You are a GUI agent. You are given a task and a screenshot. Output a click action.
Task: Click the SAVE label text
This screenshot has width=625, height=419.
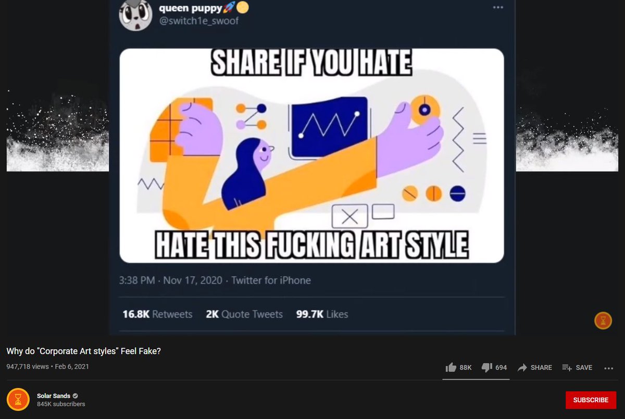(584, 368)
